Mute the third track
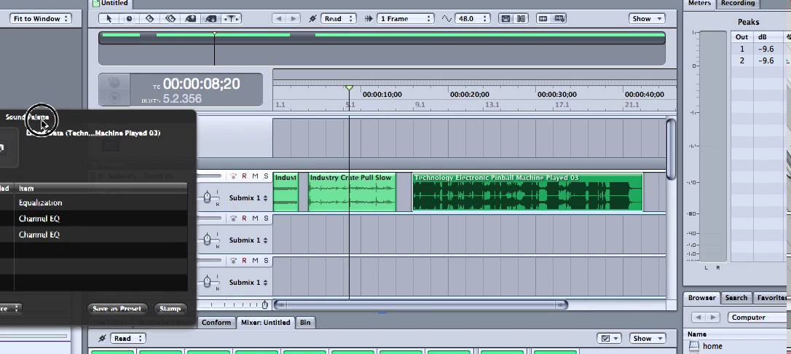Viewport: 791px width, 354px height. click(x=255, y=261)
